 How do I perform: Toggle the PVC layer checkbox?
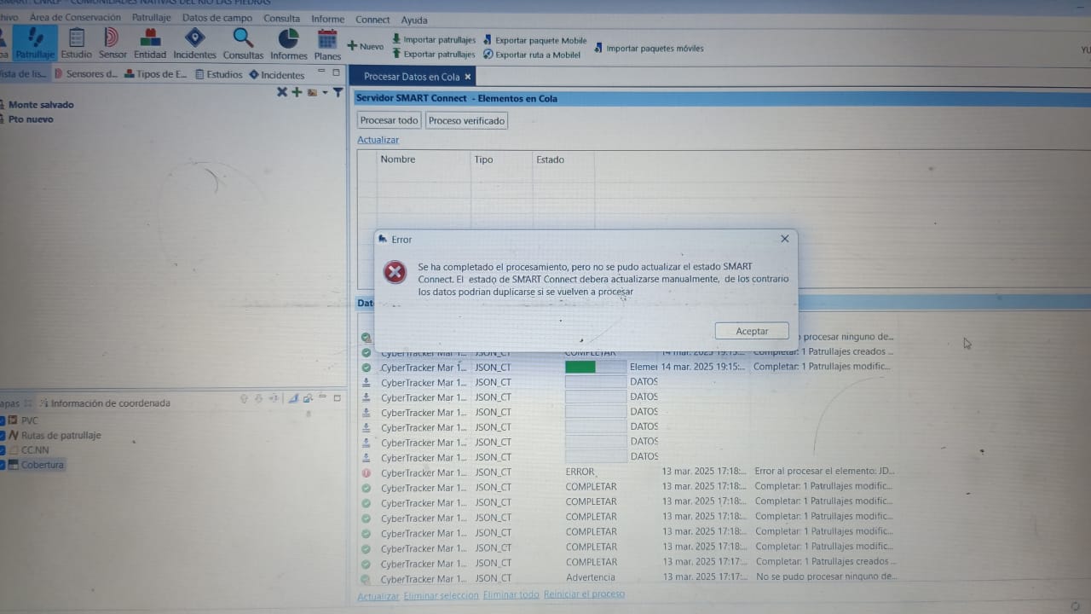coord(2,420)
